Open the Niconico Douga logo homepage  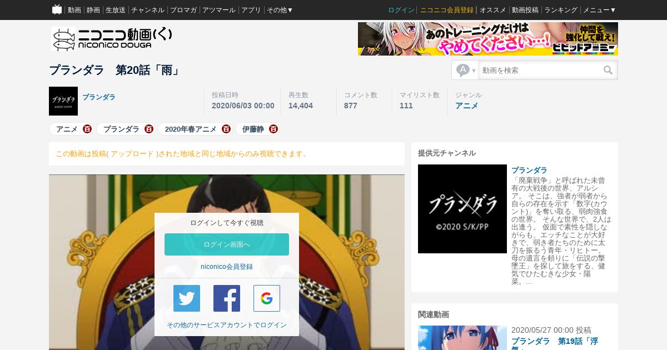112,39
